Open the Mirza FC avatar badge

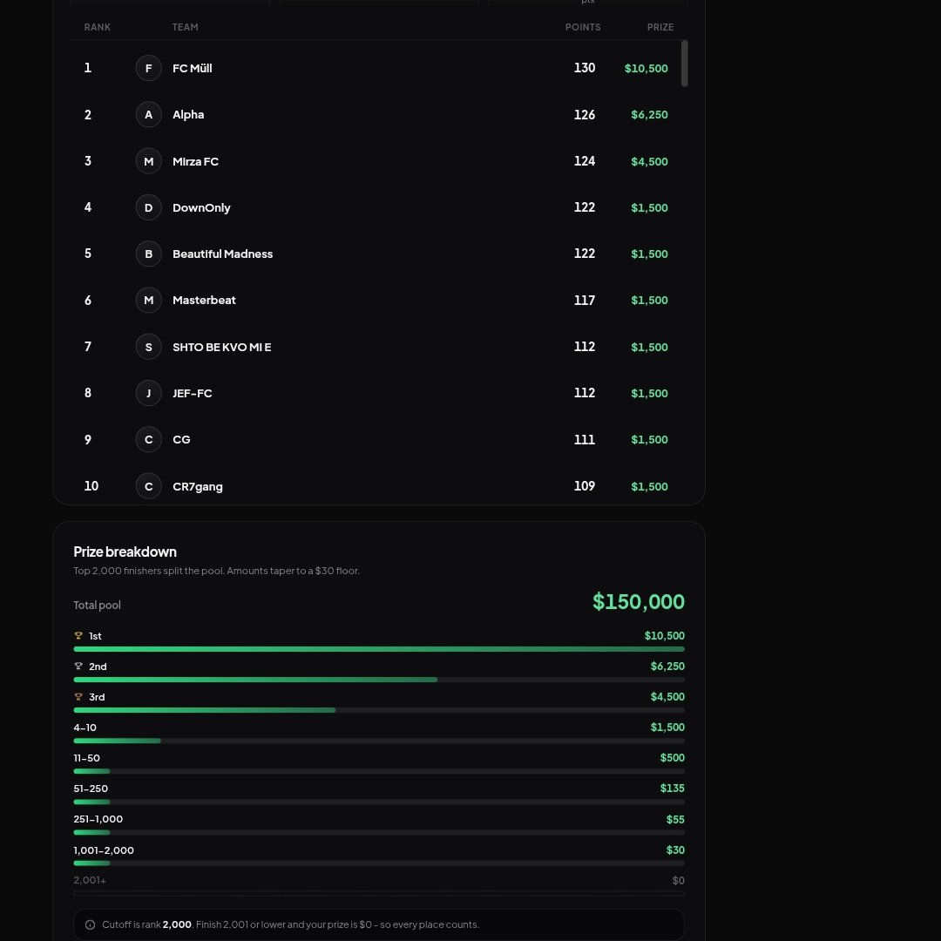coord(148,161)
